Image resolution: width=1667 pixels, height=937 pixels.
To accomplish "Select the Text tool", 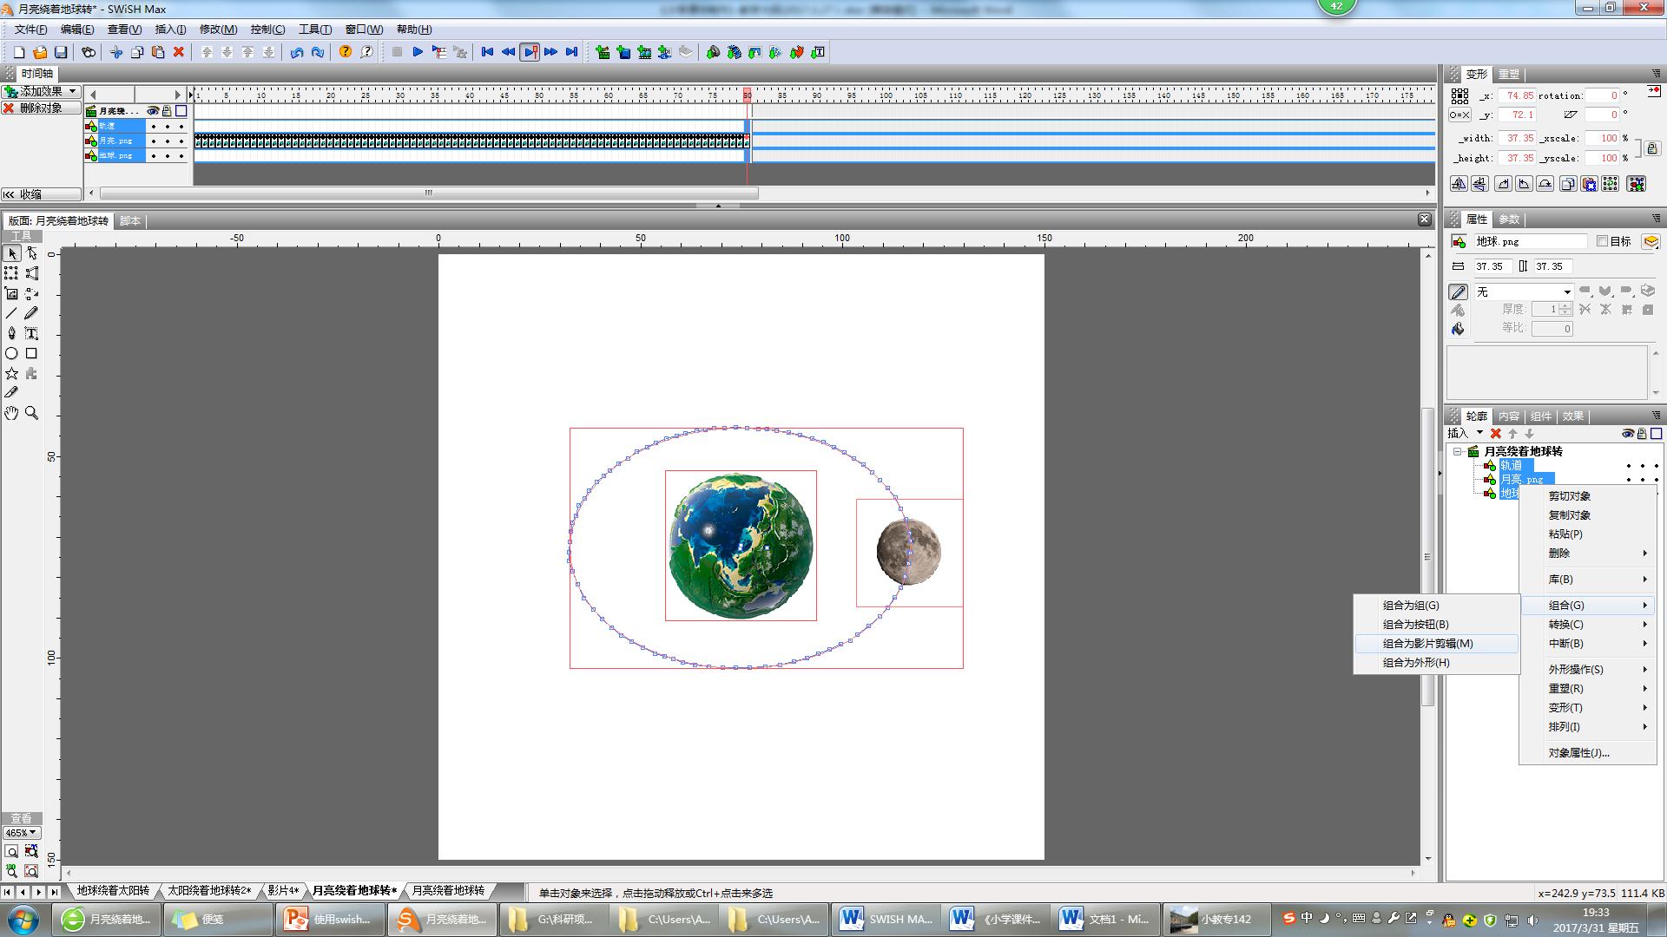I will (32, 333).
